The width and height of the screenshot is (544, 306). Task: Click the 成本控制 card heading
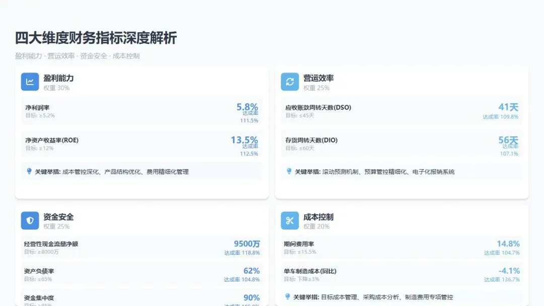[x=318, y=217]
